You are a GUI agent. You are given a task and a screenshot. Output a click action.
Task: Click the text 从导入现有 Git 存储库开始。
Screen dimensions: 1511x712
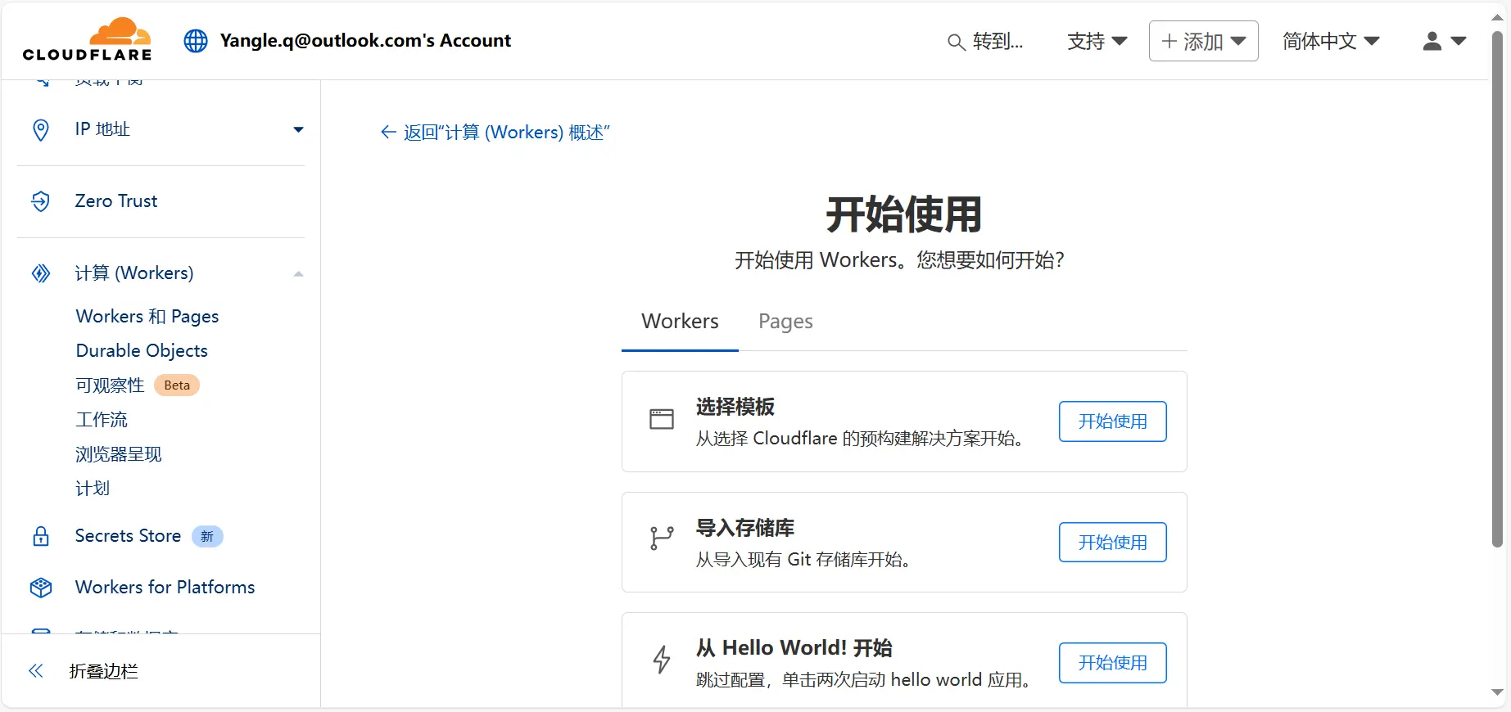coord(803,560)
